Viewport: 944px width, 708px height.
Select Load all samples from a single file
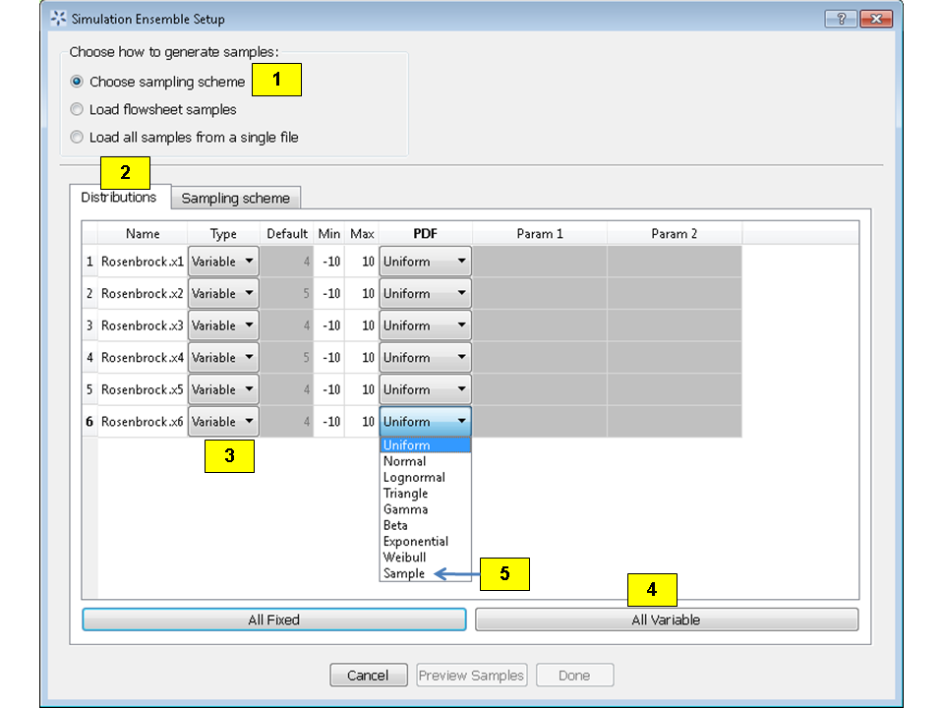pyautogui.click(x=77, y=137)
